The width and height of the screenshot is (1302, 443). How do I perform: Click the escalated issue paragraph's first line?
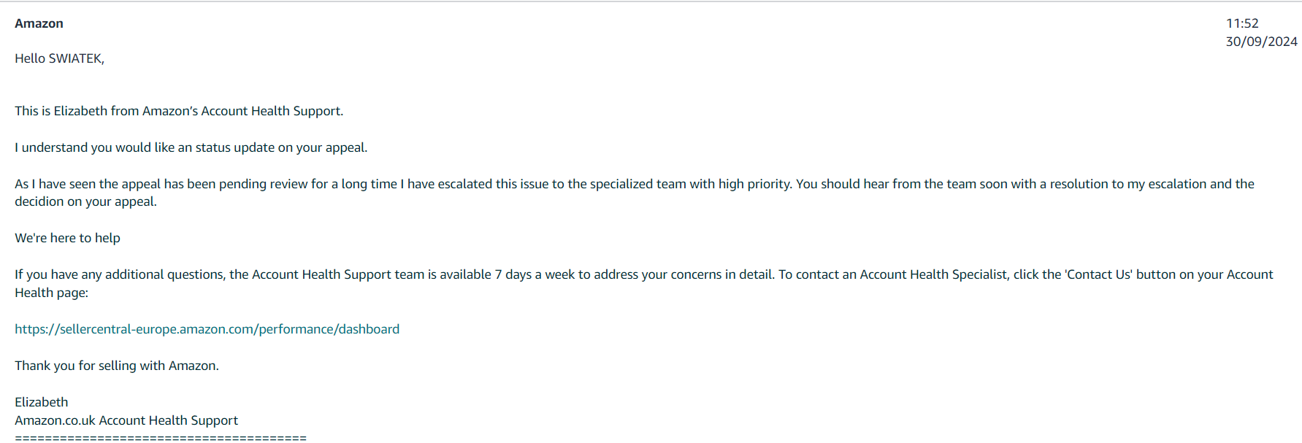pyautogui.click(x=635, y=184)
